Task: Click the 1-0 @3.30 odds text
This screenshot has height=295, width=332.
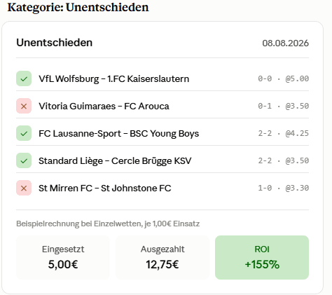Action: pos(283,188)
